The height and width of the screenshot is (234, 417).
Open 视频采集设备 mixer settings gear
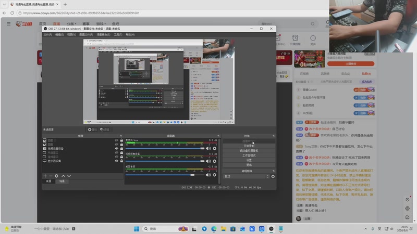coord(215,161)
